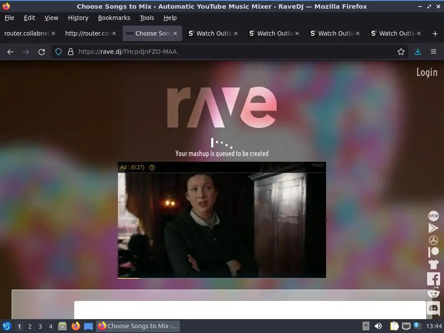Click the rave.dj URL address bar

pyautogui.click(x=229, y=52)
